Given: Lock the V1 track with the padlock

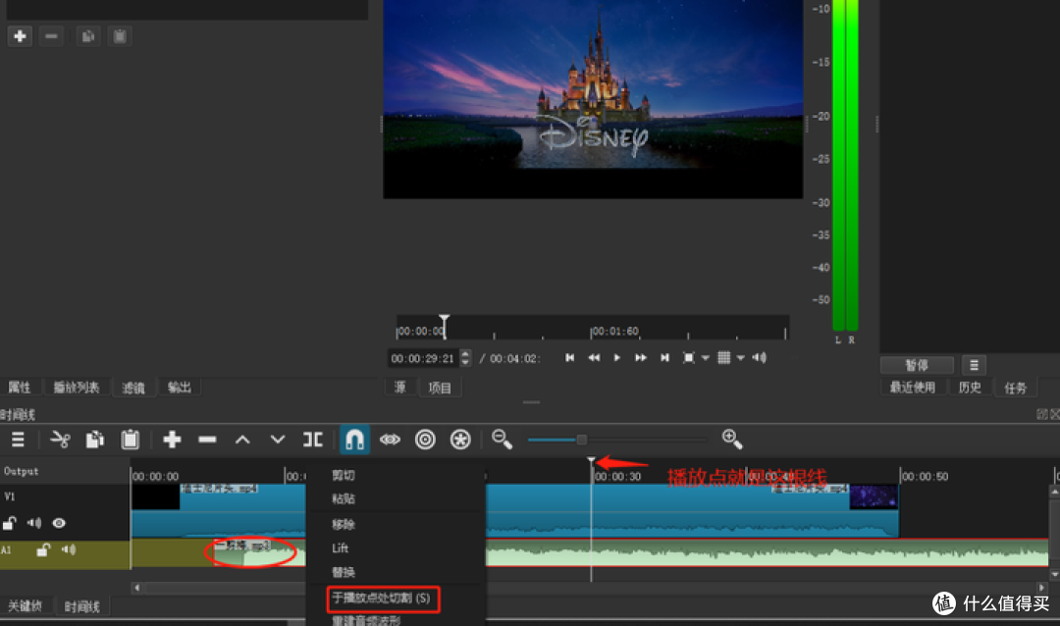Looking at the screenshot, I should click(10, 524).
